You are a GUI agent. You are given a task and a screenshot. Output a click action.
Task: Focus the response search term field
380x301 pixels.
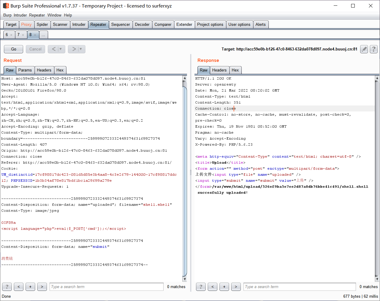click(300, 287)
